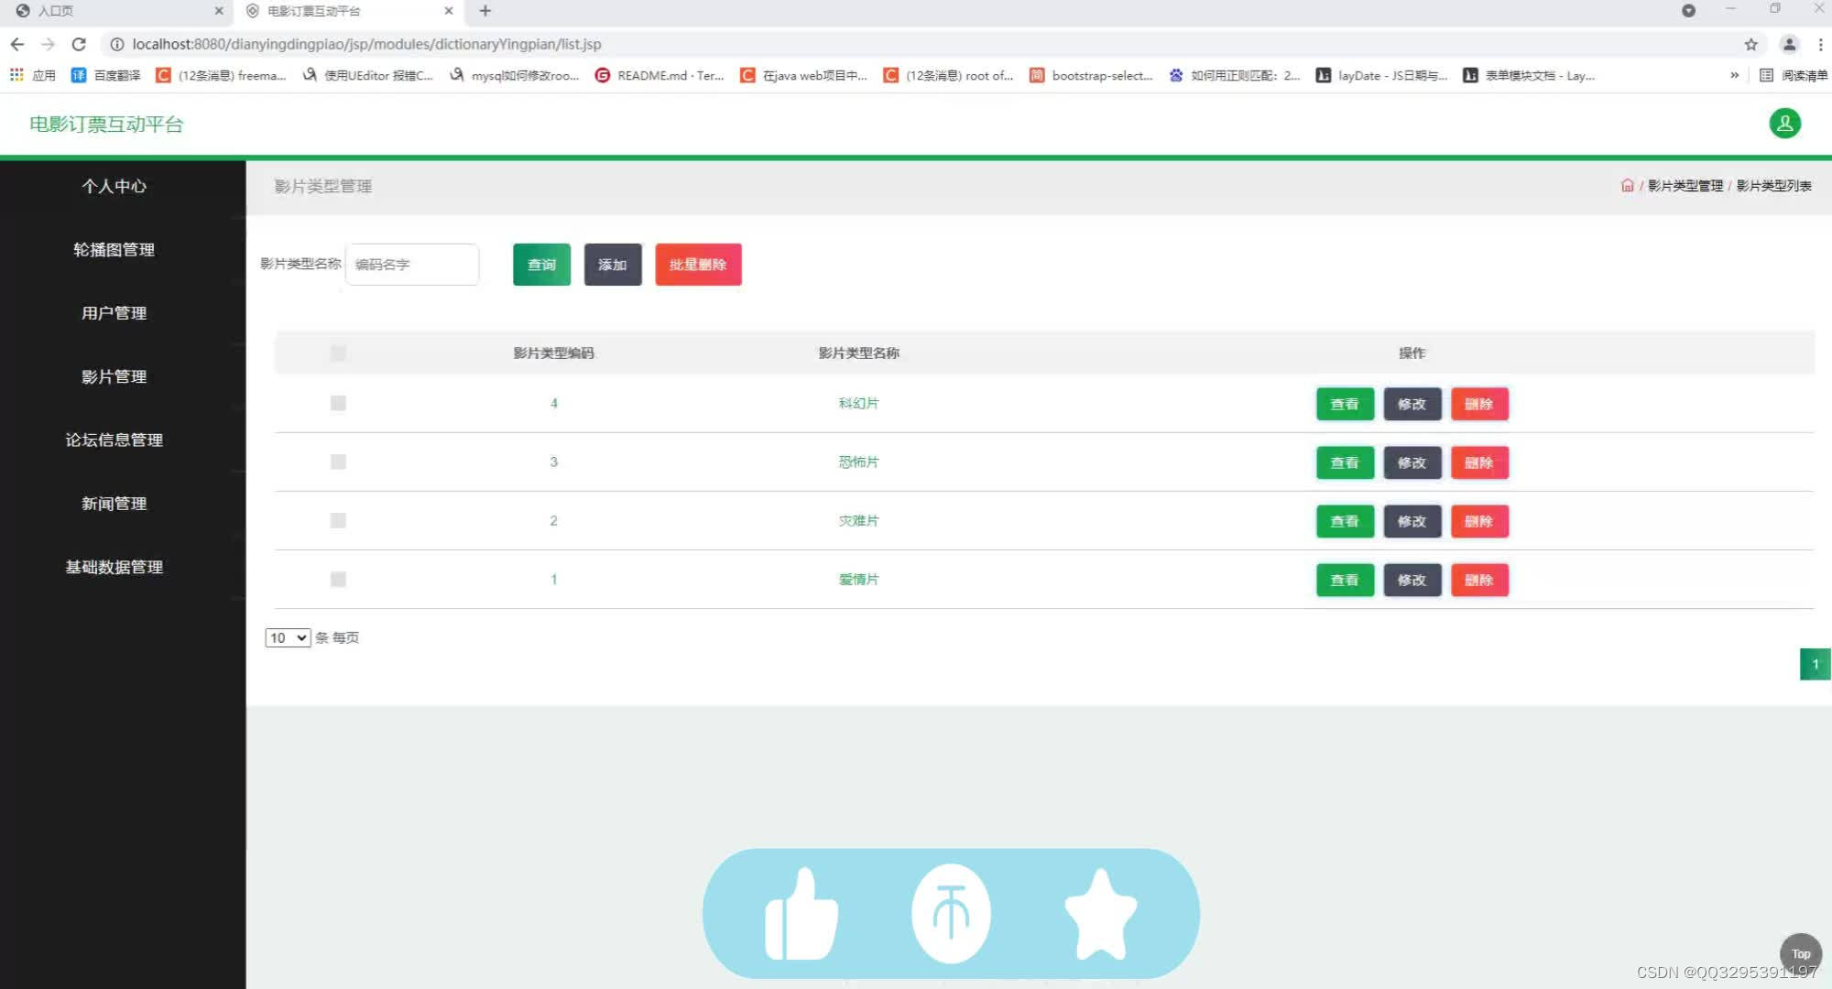Click 修改 for 灾难片 row

pyautogui.click(x=1412, y=521)
